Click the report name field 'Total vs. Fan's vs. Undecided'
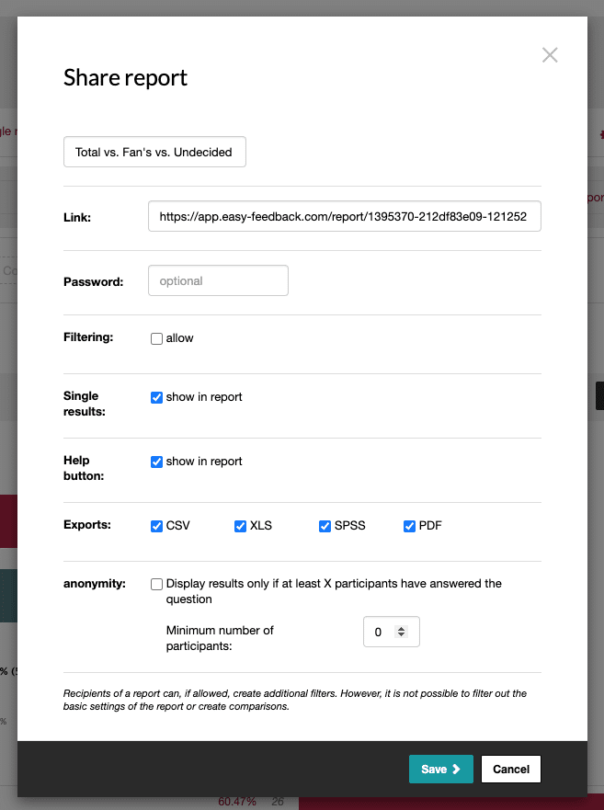604x810 pixels. tap(154, 152)
